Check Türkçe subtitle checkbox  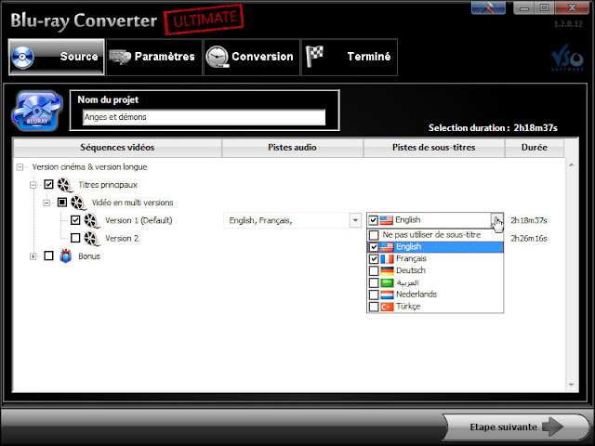pos(374,307)
